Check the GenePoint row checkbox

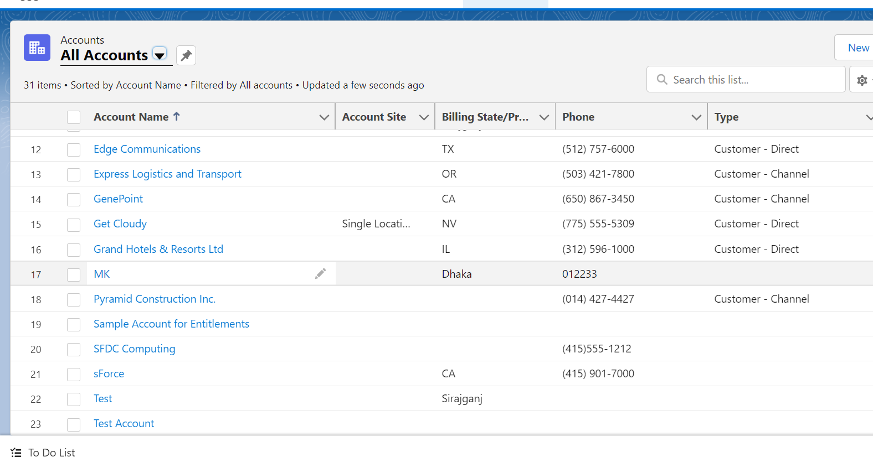click(74, 200)
